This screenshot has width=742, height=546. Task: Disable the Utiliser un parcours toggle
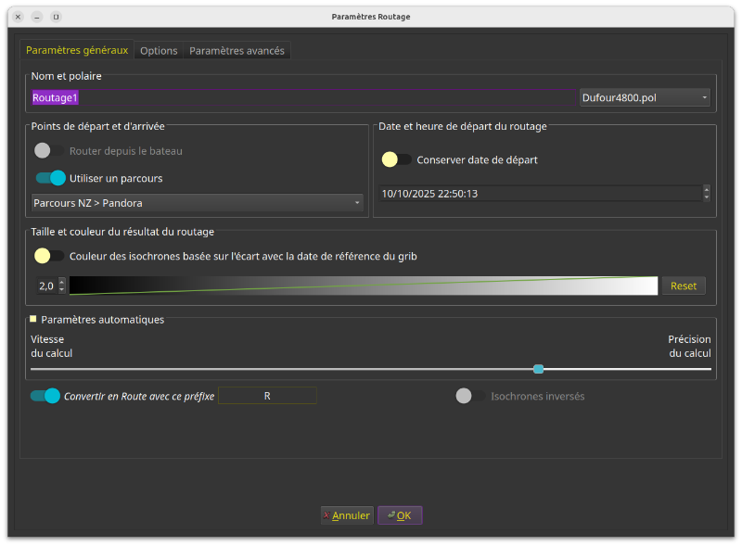[50, 178]
